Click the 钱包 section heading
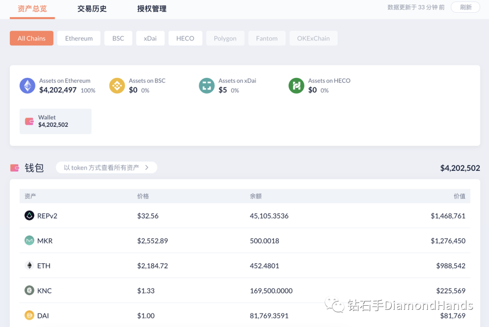Screen dimensions: 489x327 [34, 168]
